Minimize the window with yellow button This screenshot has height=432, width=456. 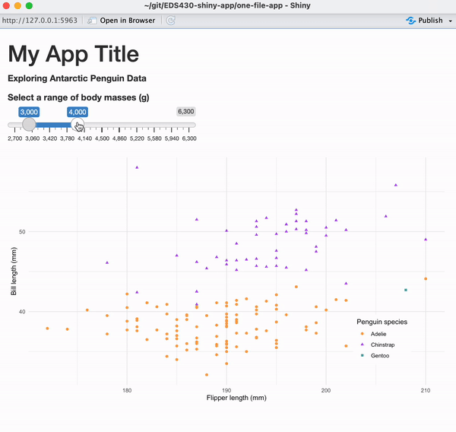point(17,5)
